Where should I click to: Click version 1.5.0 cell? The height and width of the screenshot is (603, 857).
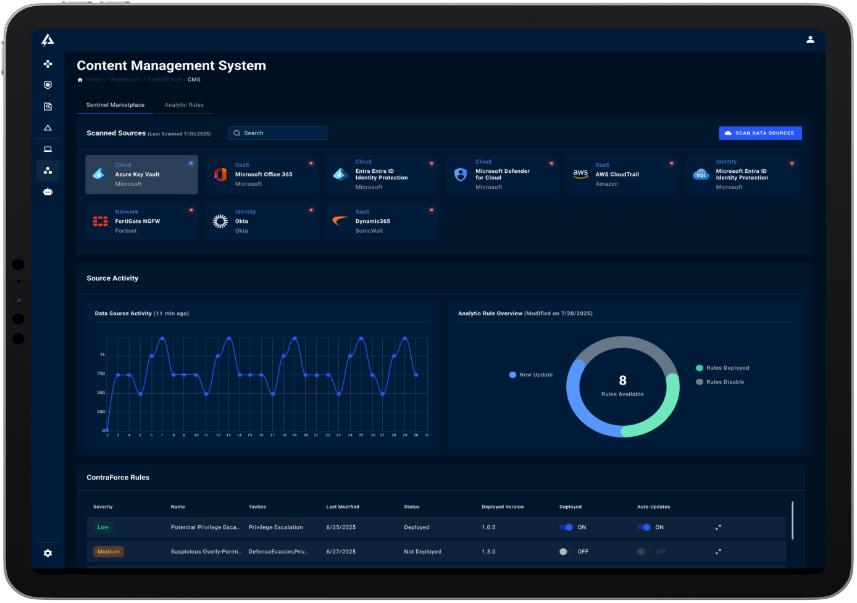488,552
